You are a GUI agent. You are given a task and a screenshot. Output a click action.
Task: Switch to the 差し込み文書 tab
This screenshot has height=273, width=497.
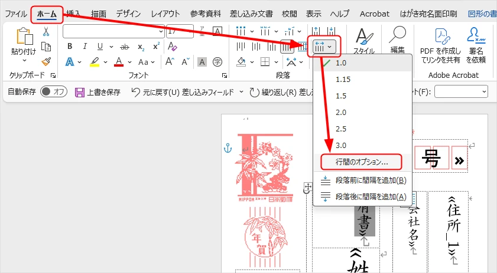(251, 14)
